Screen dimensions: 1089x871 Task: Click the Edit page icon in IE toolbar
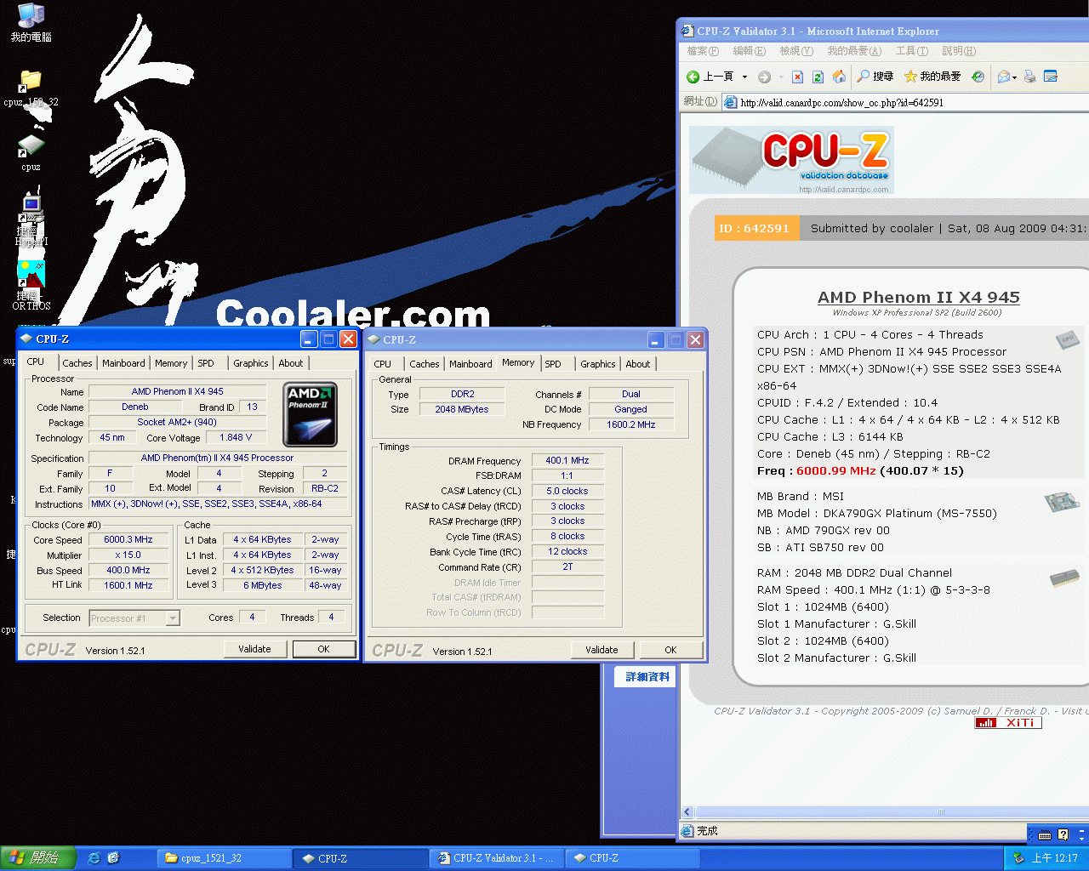point(1051,77)
